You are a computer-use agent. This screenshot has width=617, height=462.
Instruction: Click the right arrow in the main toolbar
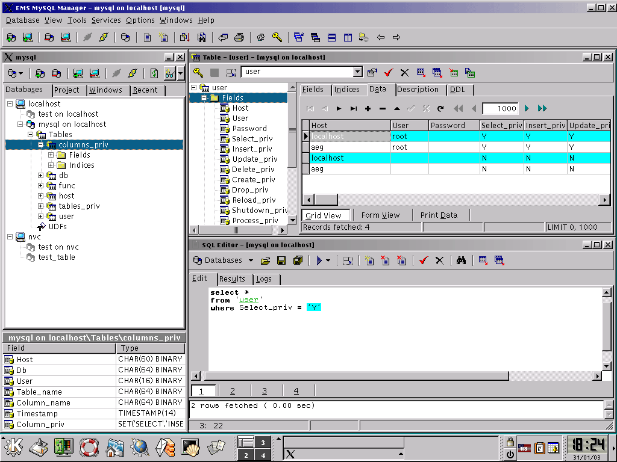coord(396,38)
